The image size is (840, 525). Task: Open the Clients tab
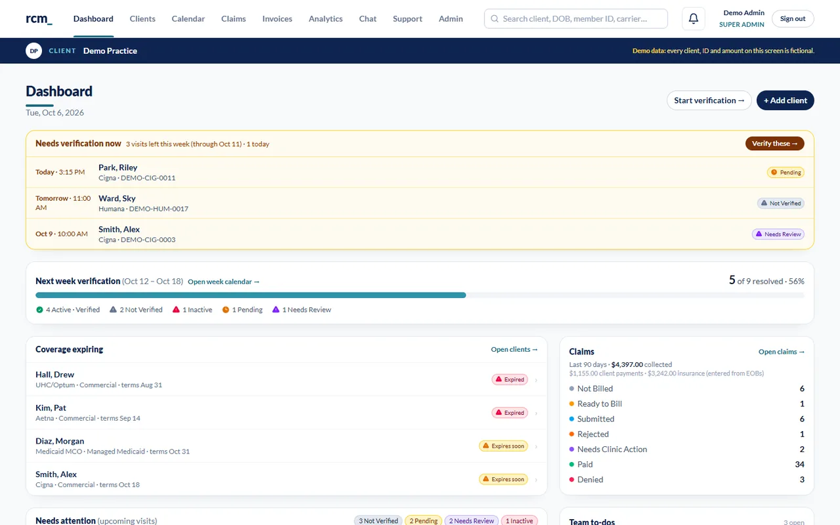coord(142,18)
